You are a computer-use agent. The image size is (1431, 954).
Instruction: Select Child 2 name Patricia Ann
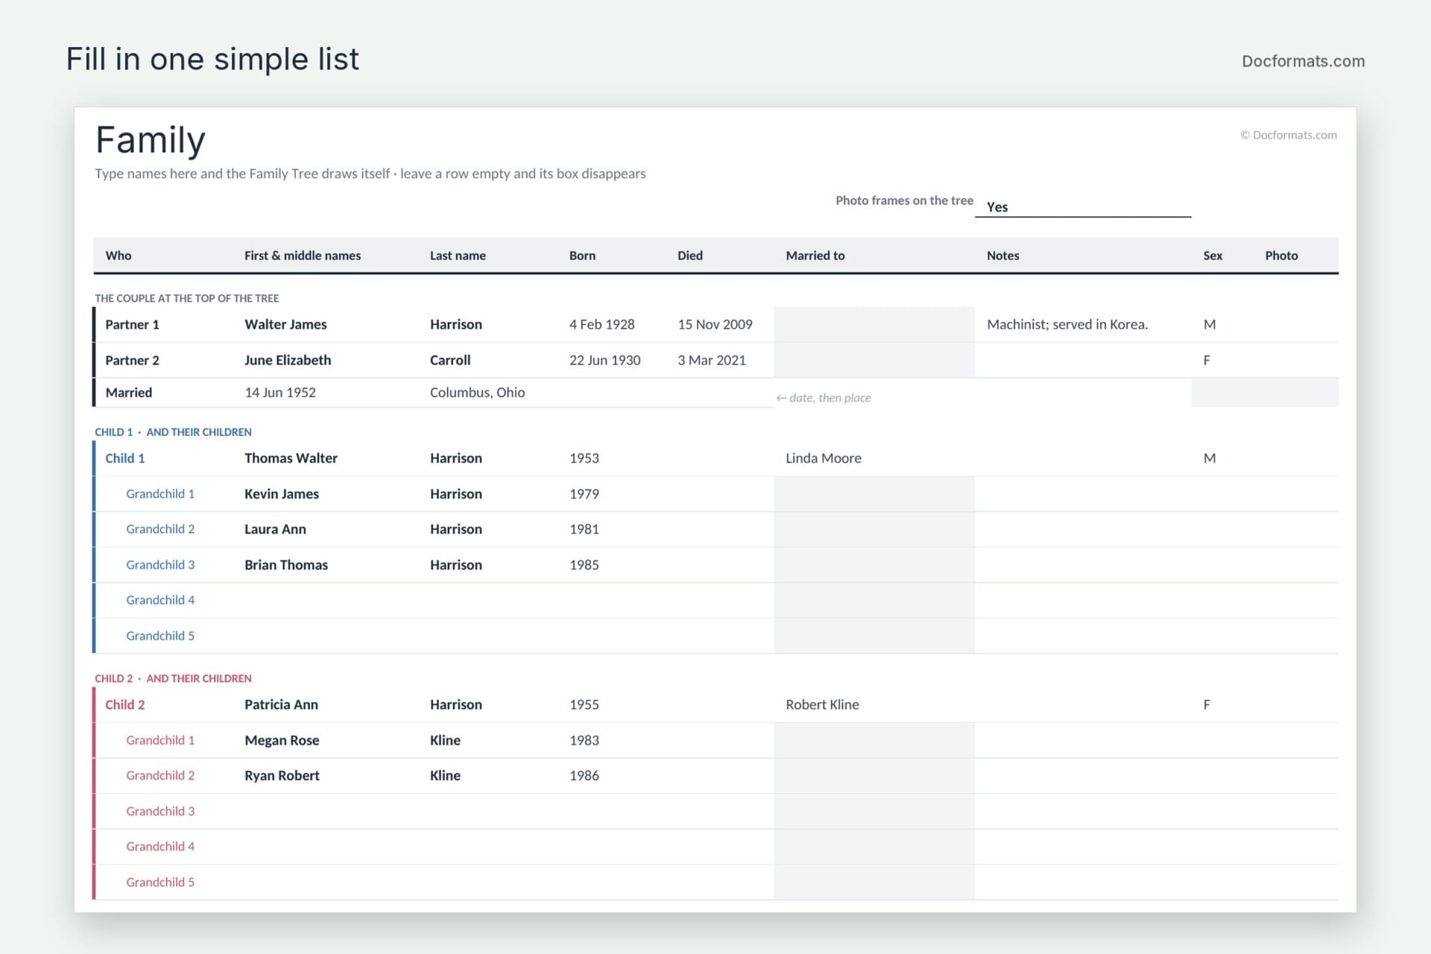coord(281,704)
